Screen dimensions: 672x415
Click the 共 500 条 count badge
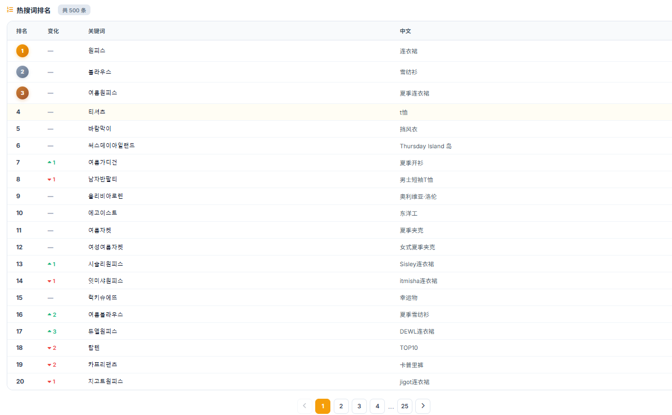point(74,10)
